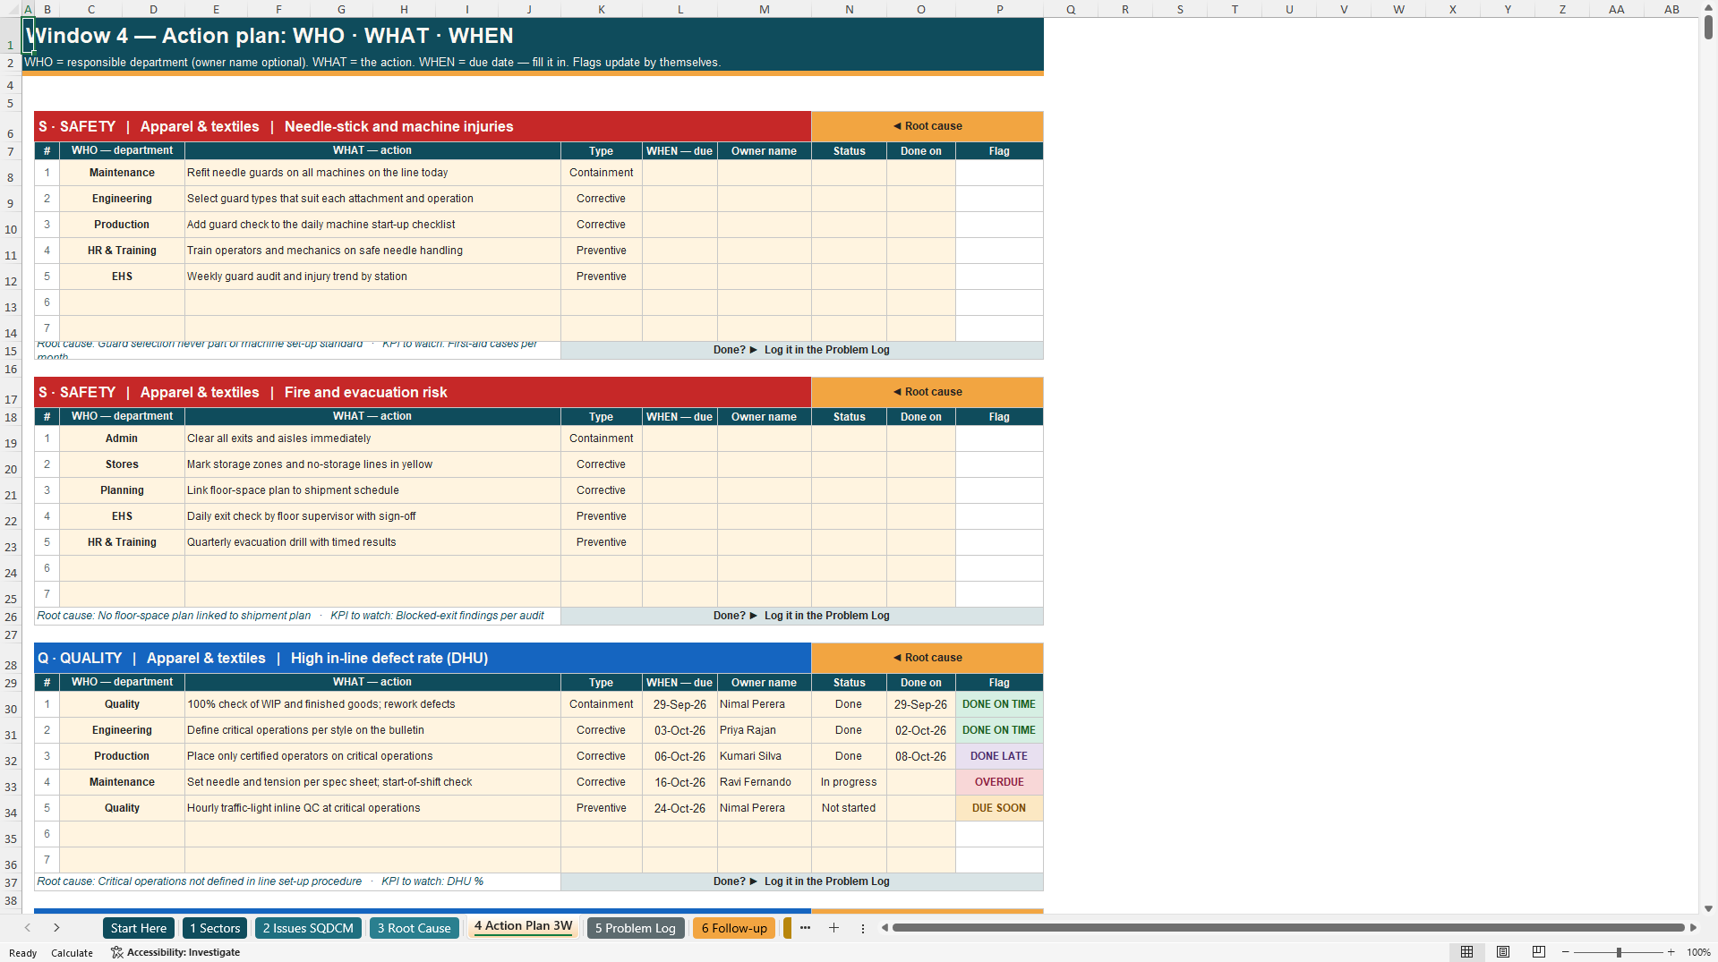
Task: Switch to Page Layout view icon
Action: [x=1503, y=952]
